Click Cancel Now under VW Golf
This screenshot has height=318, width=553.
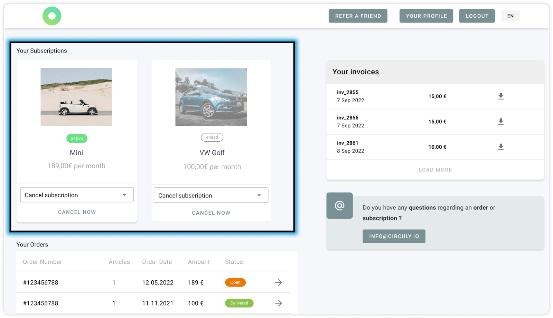click(x=211, y=213)
